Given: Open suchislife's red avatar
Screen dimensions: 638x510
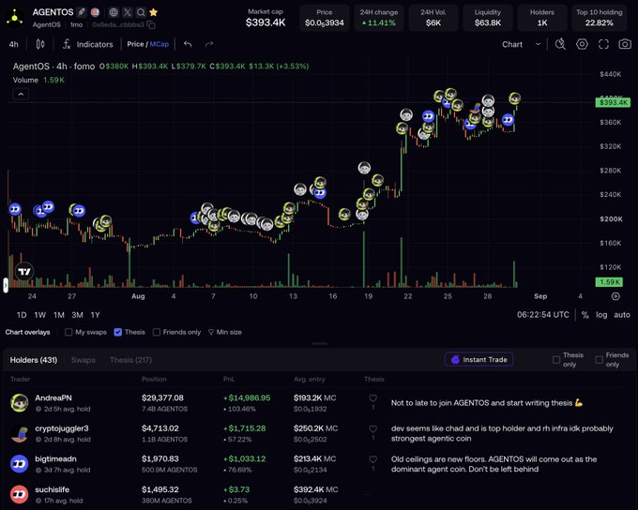Looking at the screenshot, I should pos(19,494).
